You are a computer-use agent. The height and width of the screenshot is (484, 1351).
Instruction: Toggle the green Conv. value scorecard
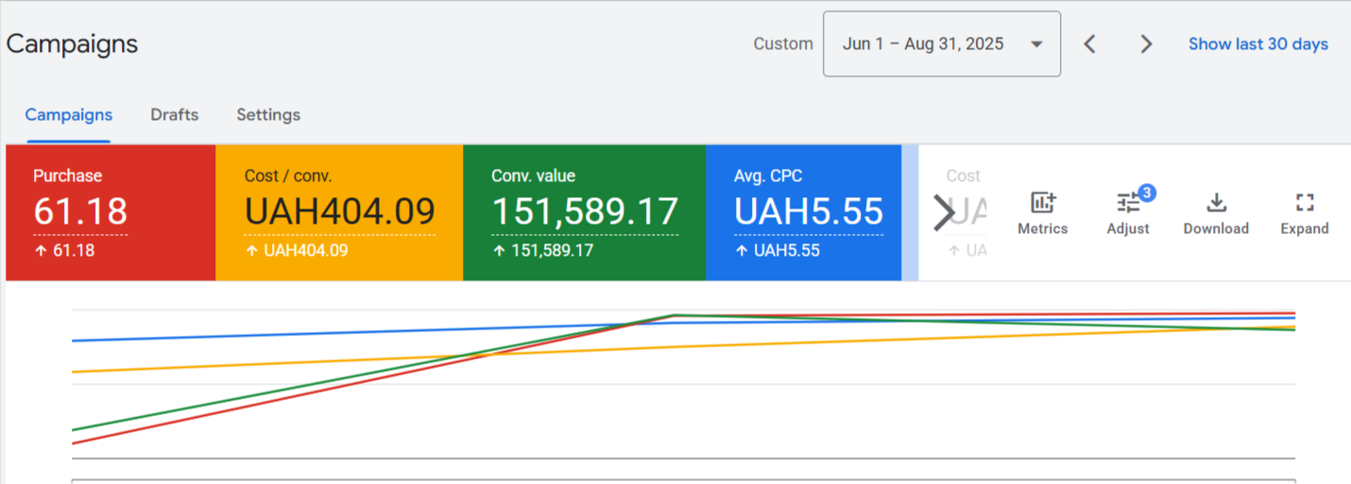click(584, 212)
